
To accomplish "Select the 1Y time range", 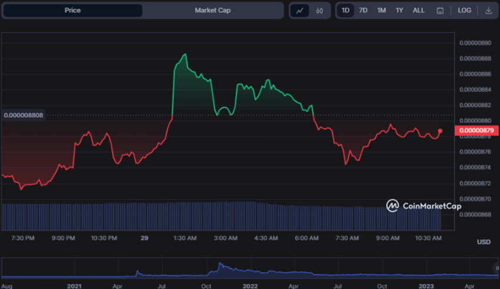I will [x=399, y=11].
